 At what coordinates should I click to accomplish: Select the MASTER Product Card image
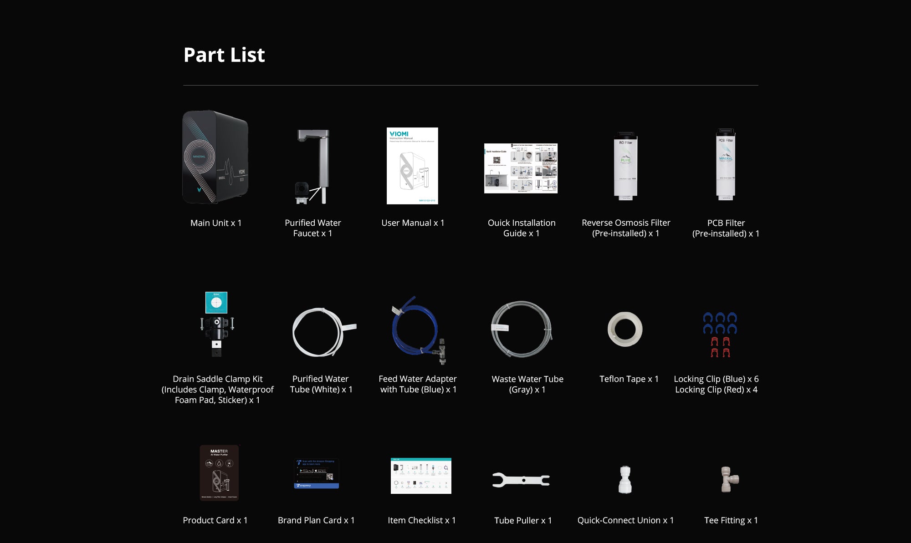pyautogui.click(x=219, y=473)
